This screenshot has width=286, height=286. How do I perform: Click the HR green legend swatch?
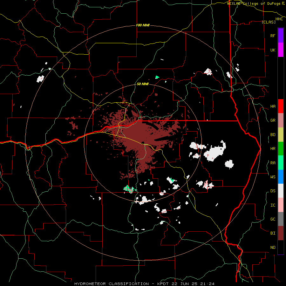(281, 149)
